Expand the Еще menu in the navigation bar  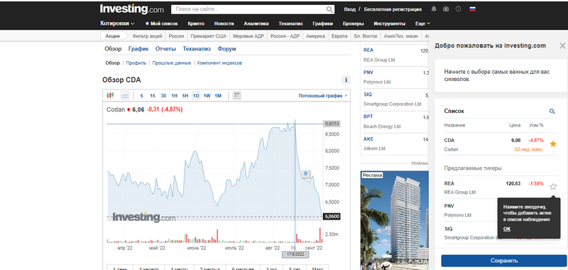click(422, 23)
